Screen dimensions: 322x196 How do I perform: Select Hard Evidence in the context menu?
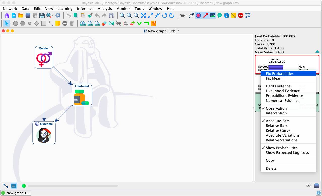288,86
